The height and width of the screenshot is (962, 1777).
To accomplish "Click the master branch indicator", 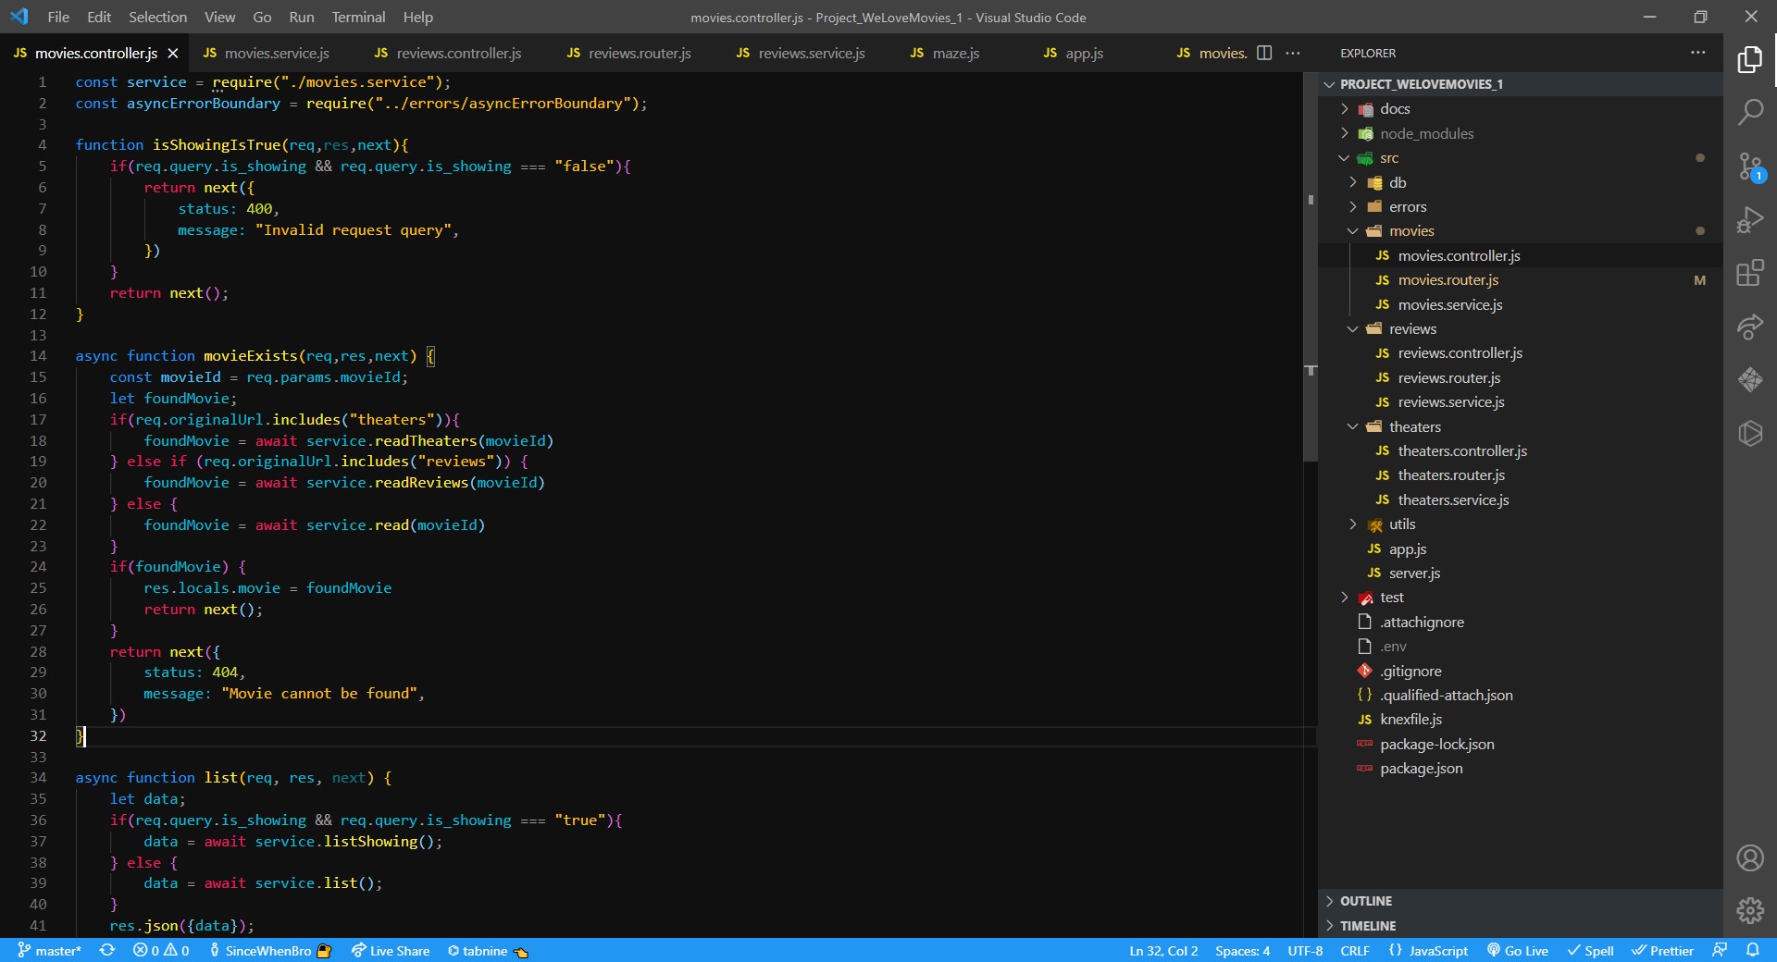I will pyautogui.click(x=50, y=950).
